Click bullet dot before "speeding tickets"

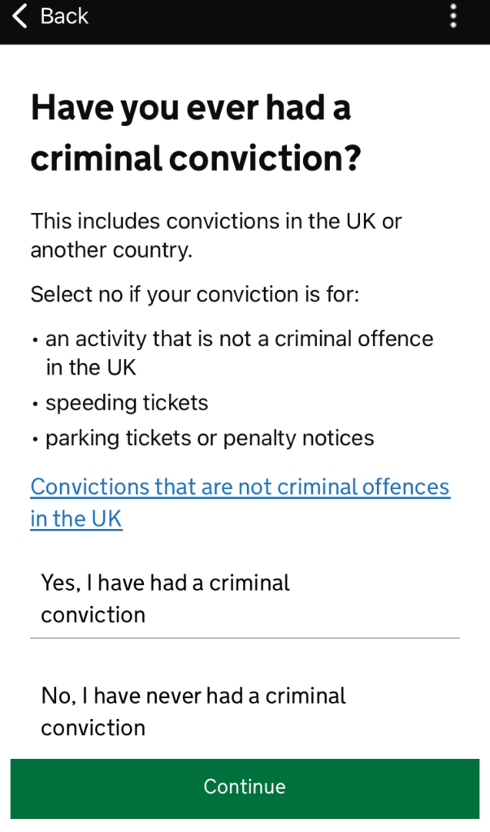[x=36, y=404]
